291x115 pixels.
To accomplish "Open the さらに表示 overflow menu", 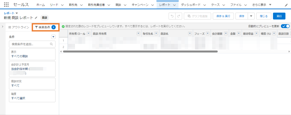I will [262, 5].
